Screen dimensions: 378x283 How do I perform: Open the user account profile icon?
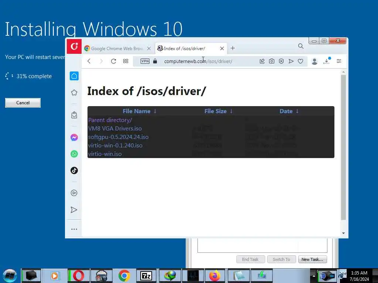click(x=315, y=62)
